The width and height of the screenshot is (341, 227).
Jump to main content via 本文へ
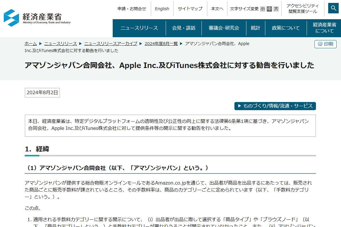[x=217, y=9]
